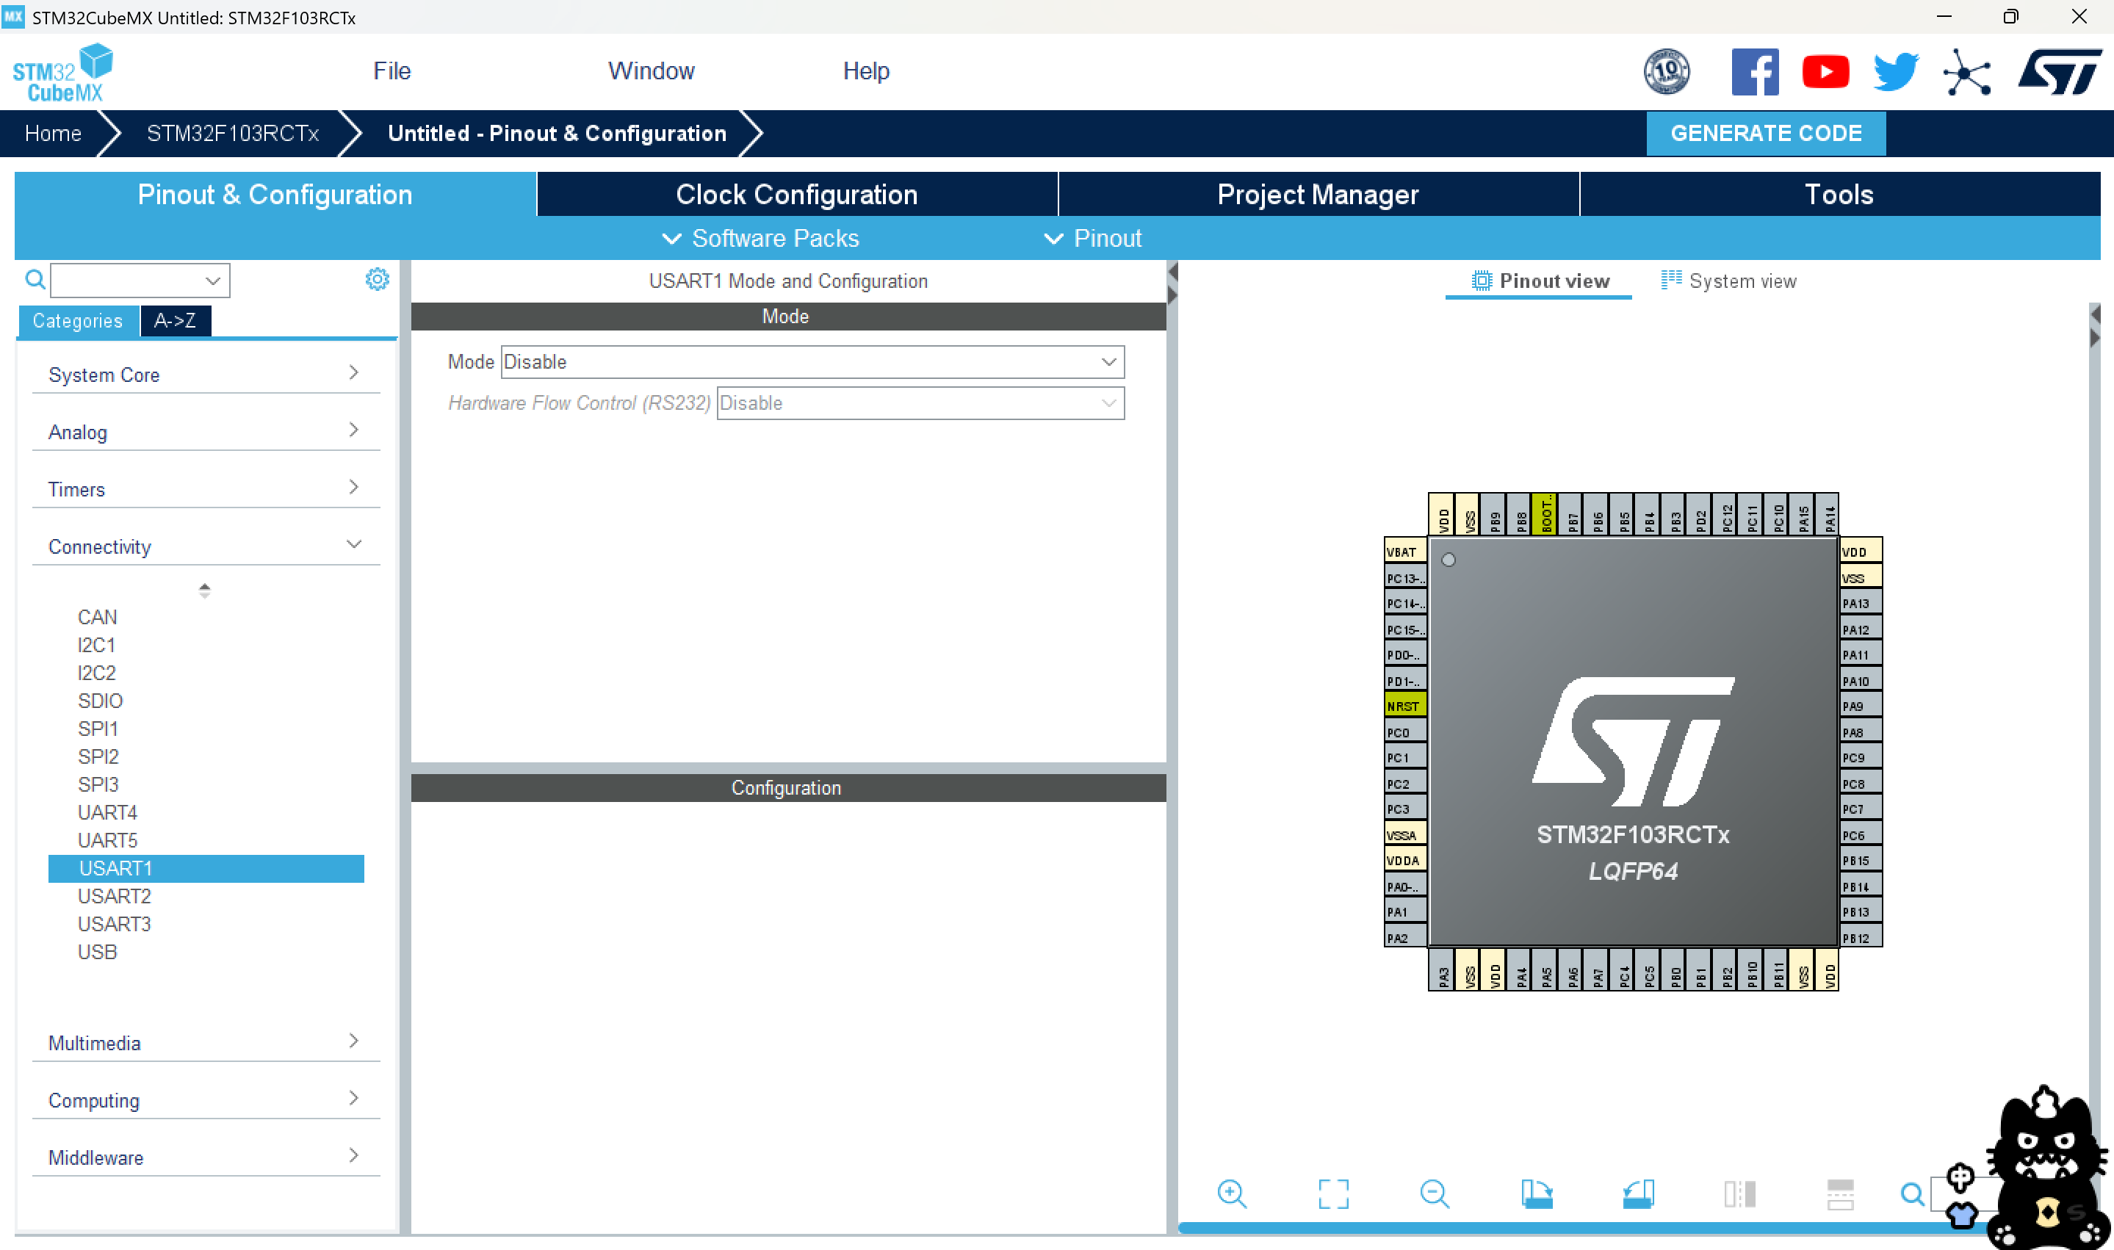
Task: Switch to Tools tab
Action: pos(1839,195)
